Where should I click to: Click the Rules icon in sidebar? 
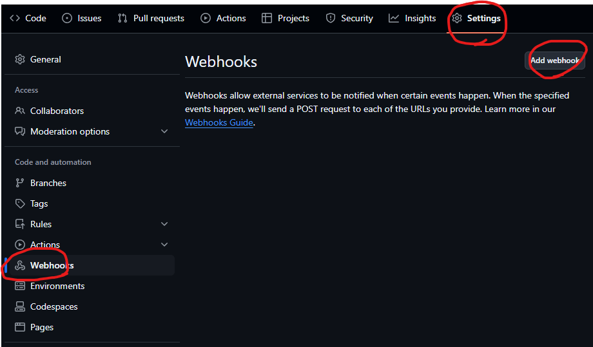point(20,224)
